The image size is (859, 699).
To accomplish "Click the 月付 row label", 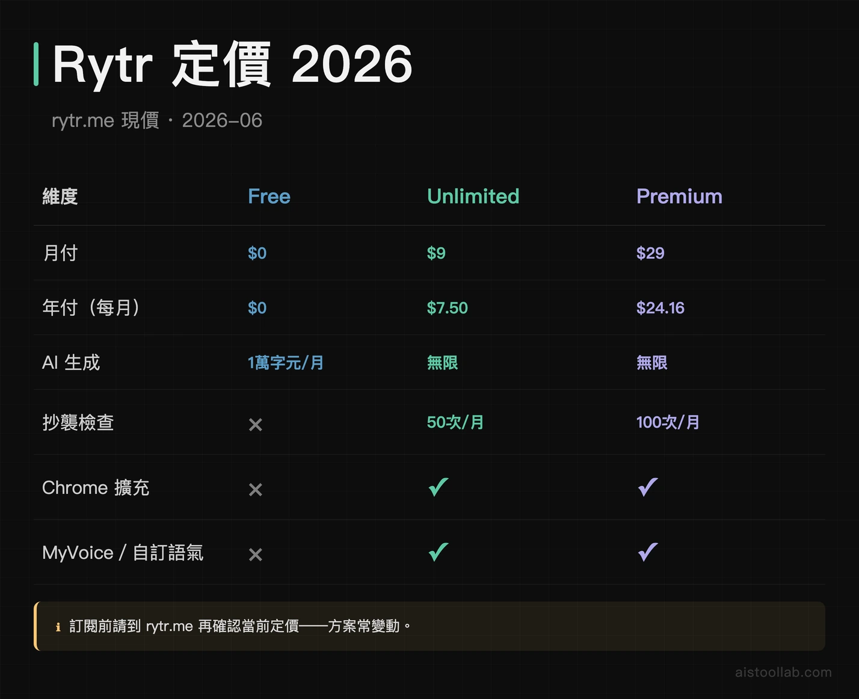I will click(x=60, y=253).
